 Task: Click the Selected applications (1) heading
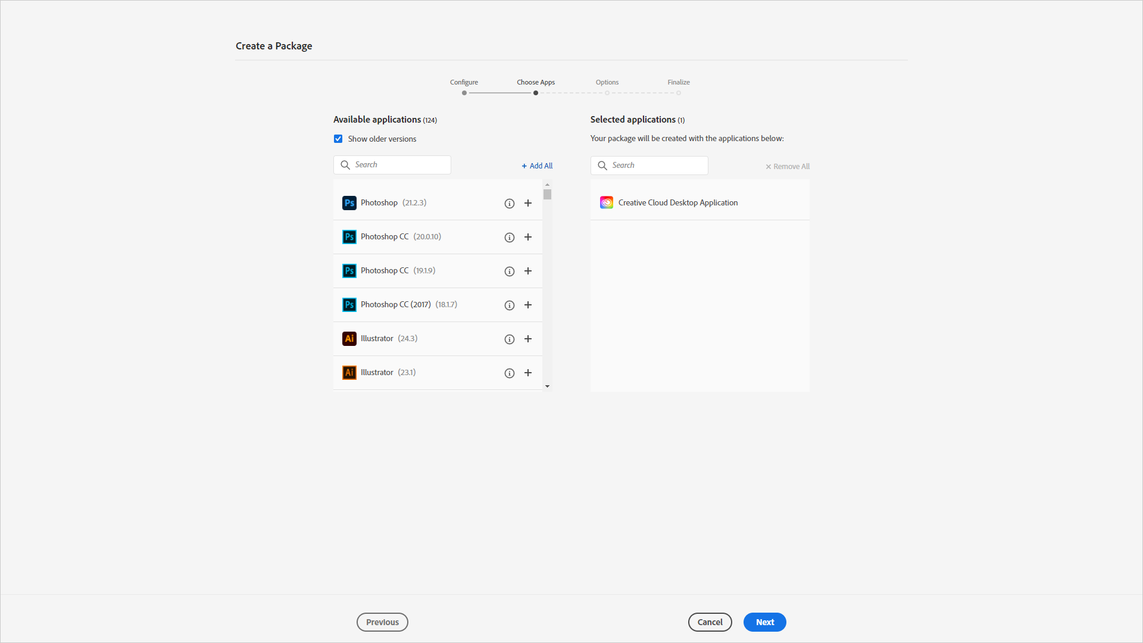click(x=638, y=120)
